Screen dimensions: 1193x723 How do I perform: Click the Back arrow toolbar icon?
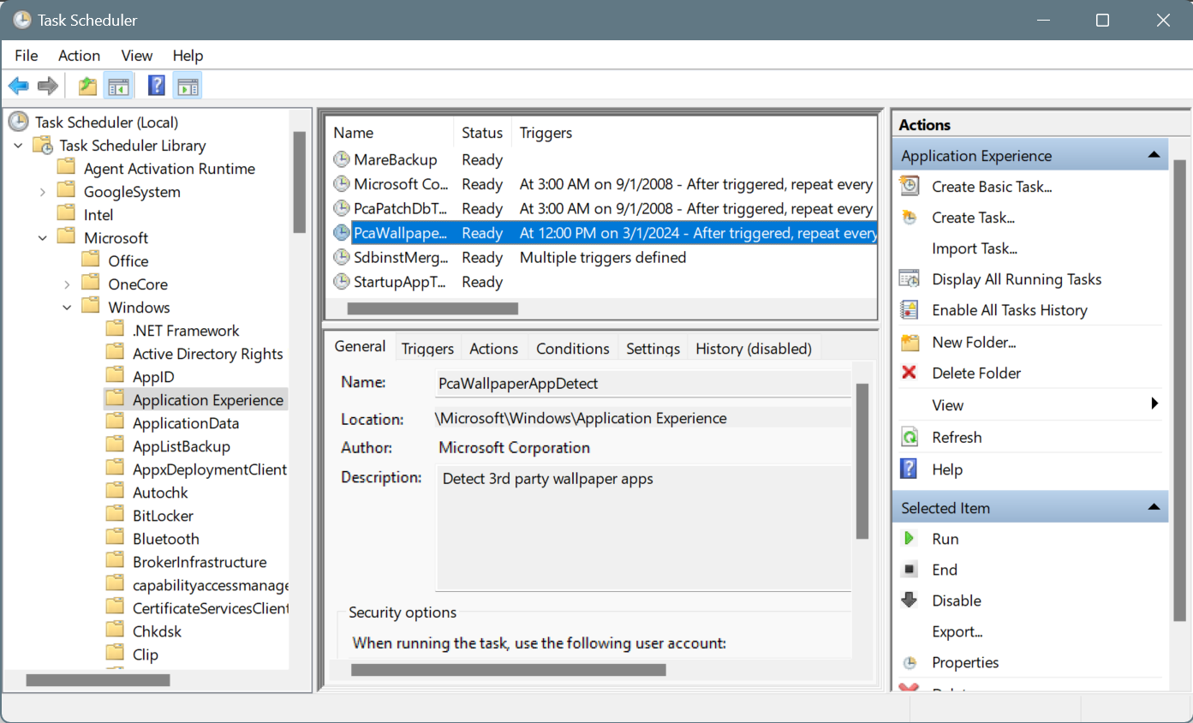tap(19, 86)
